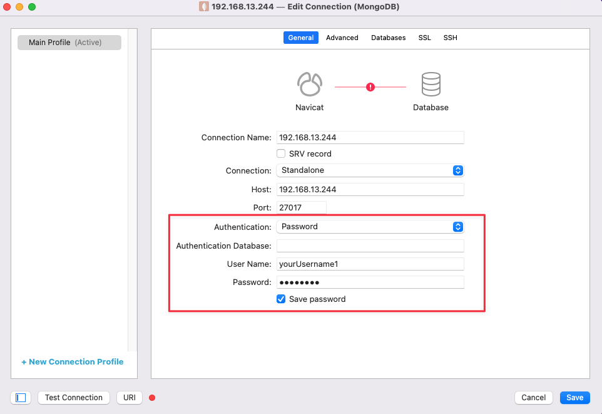602x414 pixels.
Task: Open the Connection type dropdown
Action: 370,170
